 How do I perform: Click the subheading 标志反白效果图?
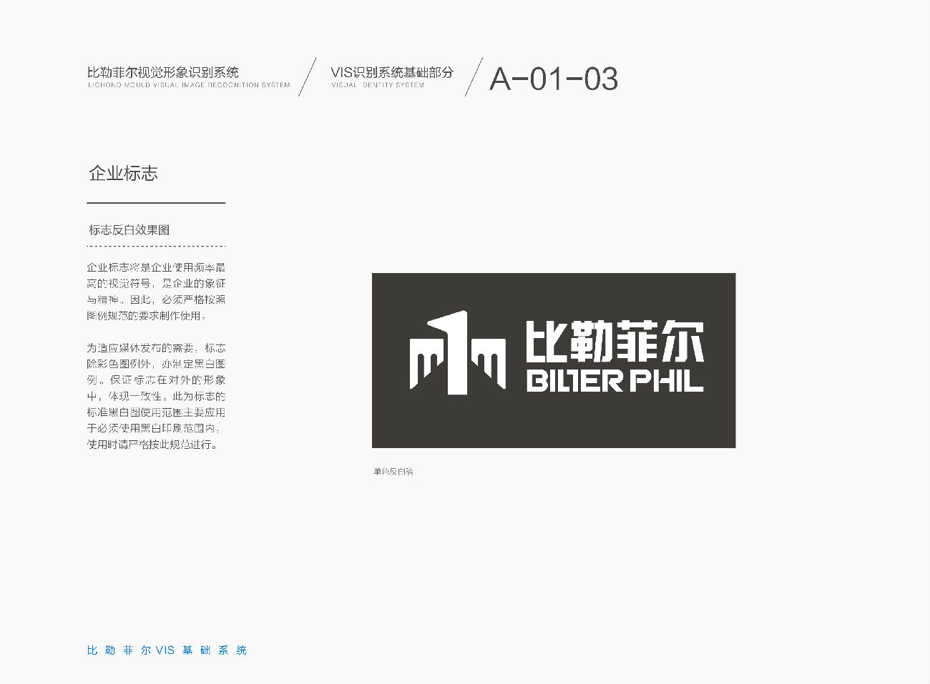tap(129, 230)
